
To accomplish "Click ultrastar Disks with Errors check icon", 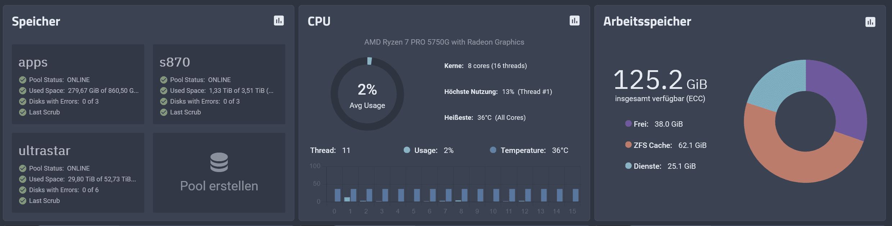I will click(23, 190).
